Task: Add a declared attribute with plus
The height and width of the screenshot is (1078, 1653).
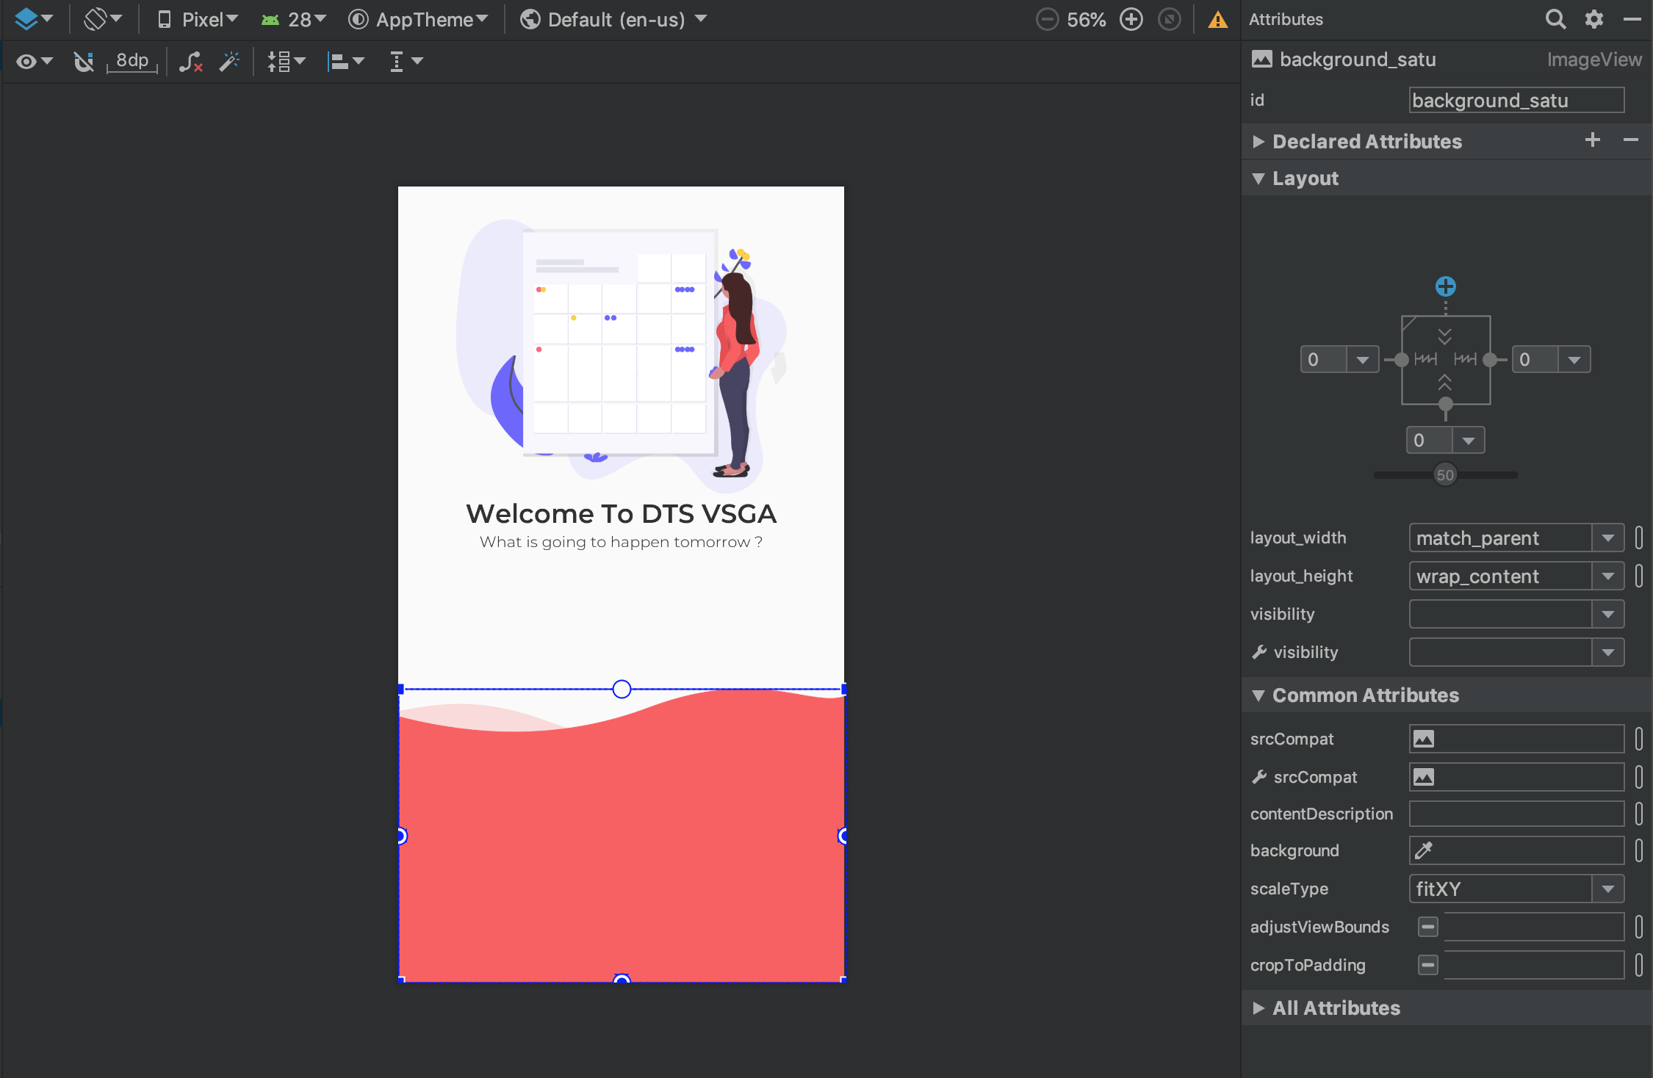Action: tap(1592, 140)
